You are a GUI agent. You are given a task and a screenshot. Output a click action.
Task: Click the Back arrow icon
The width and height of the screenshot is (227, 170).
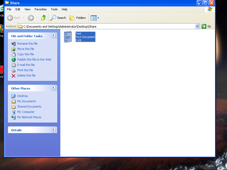coord(10,18)
